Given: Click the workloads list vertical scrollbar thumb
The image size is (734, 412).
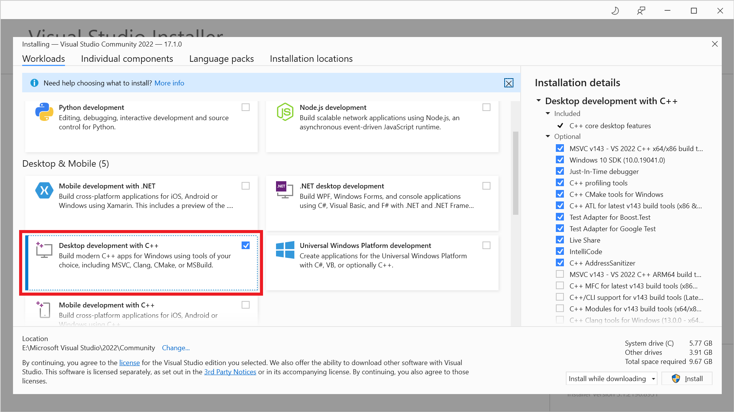Looking at the screenshot, I should coord(515,173).
